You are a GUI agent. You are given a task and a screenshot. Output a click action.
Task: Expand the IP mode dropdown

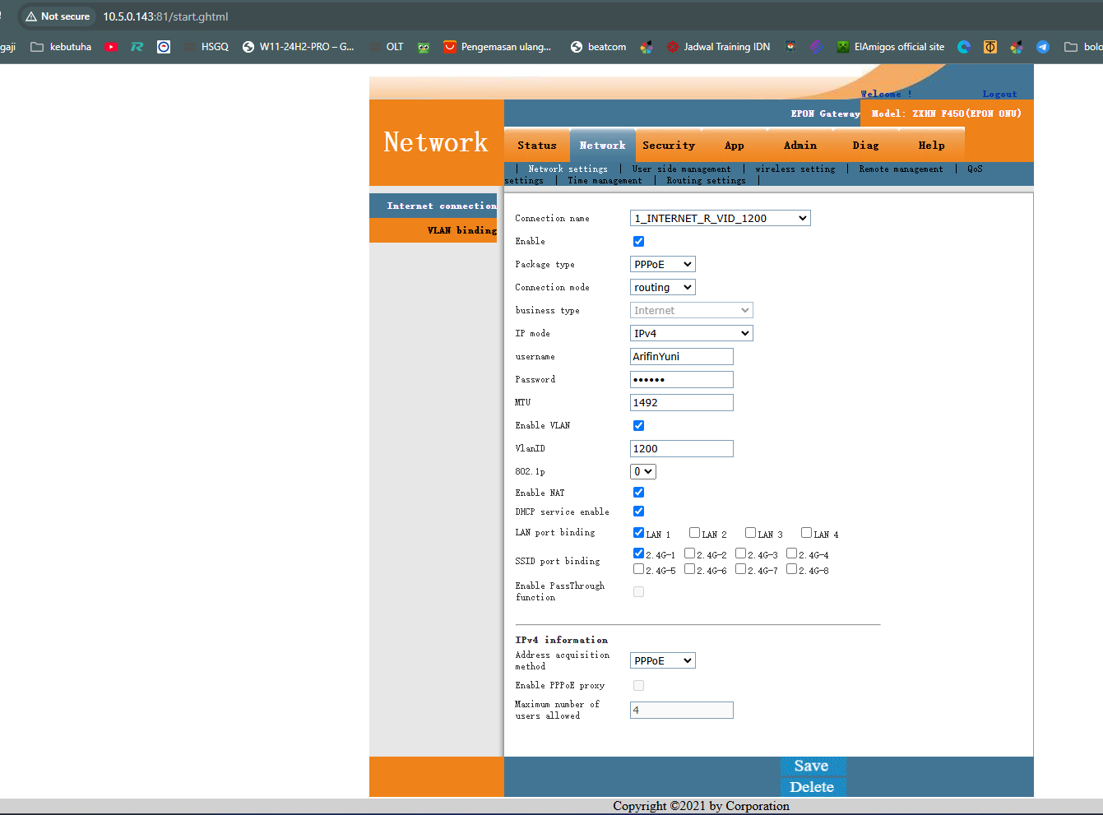pyautogui.click(x=691, y=333)
